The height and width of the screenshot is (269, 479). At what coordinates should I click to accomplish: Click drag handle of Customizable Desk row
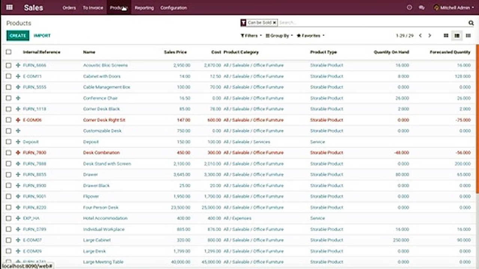pos(18,131)
